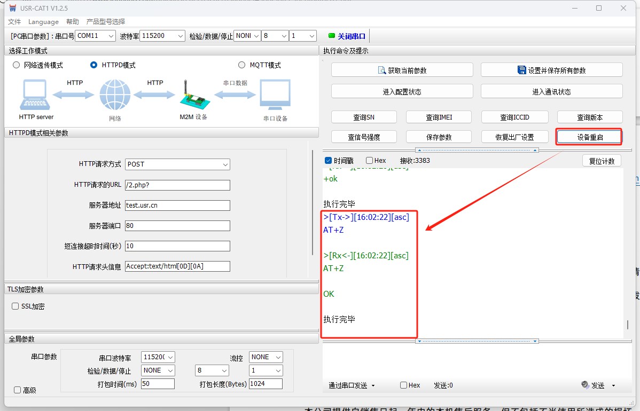Enable the SSL加密 checkbox
The width and height of the screenshot is (640, 411).
click(15, 306)
